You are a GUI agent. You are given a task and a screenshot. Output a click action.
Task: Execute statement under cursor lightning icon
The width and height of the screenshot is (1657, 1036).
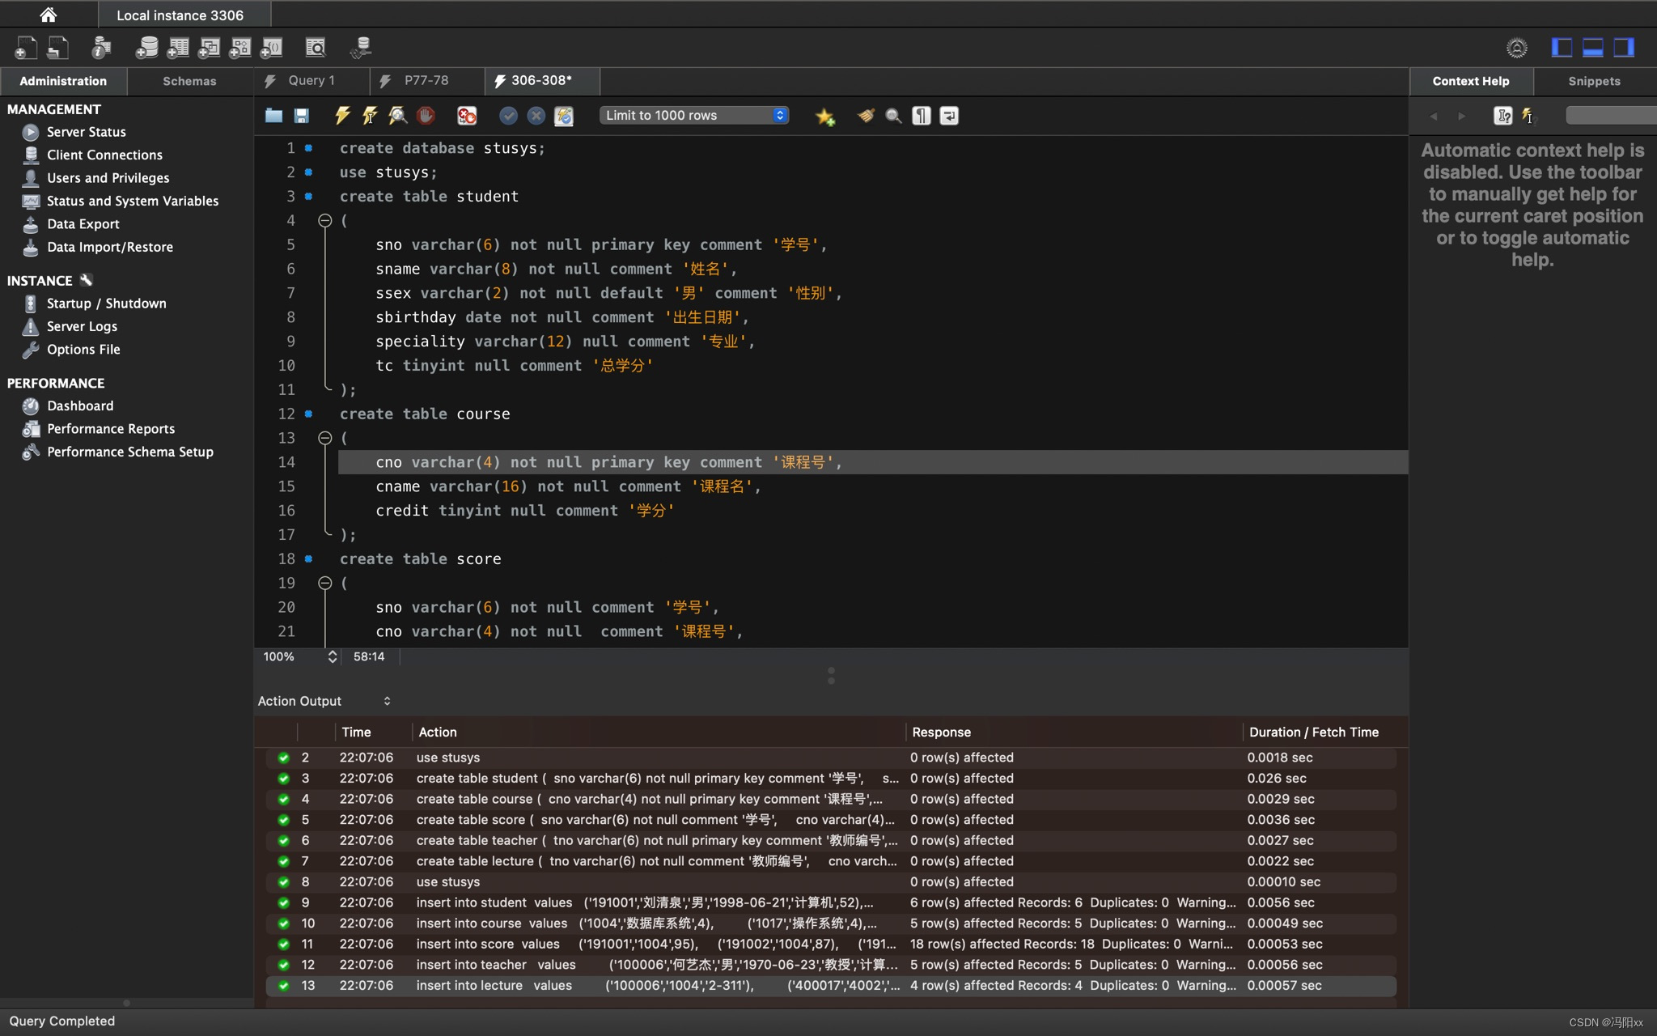coord(370,116)
